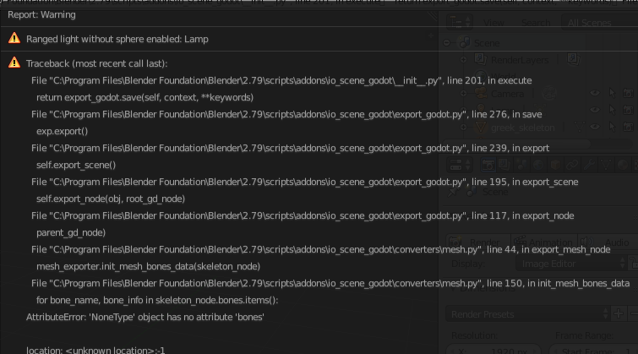The width and height of the screenshot is (638, 354).
Task: Click the Outliner horizontal scrollbar
Action: click(517, 144)
